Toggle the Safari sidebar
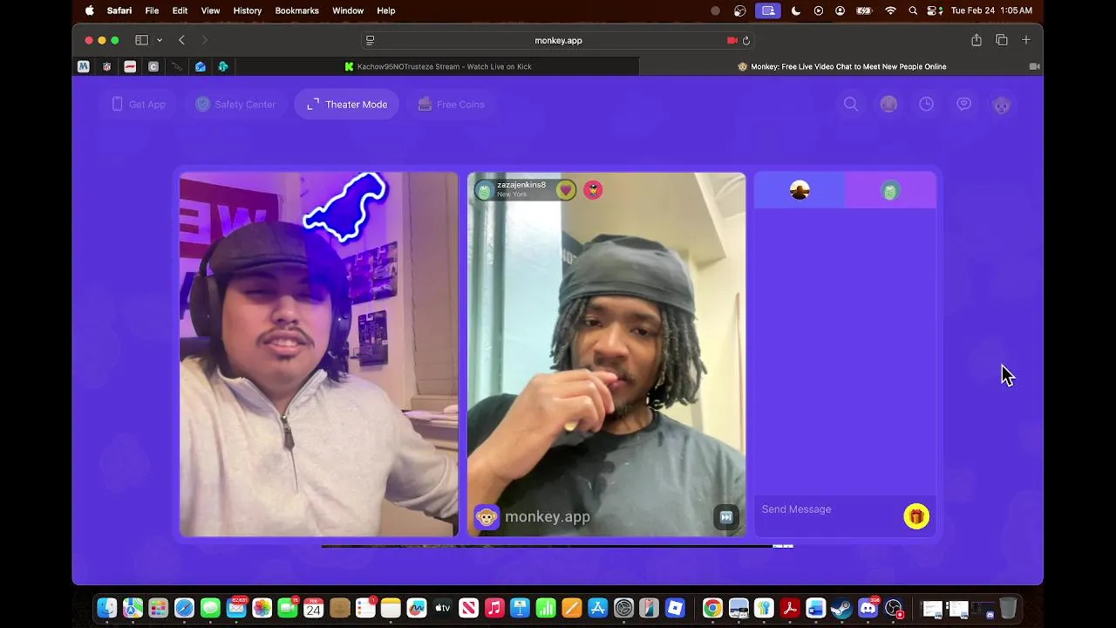Screen dimensions: 1116x628 pos(141,40)
